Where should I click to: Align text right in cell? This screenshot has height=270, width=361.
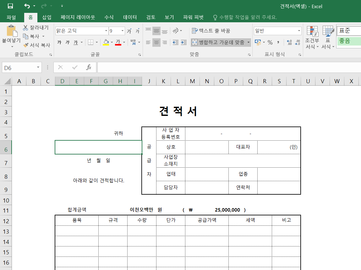click(x=165, y=42)
